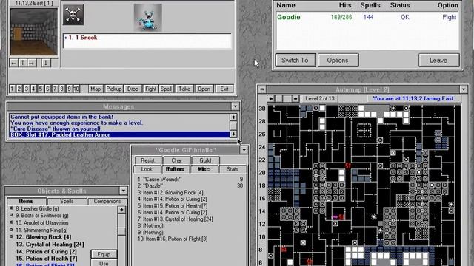The height and width of the screenshot is (266, 474).
Task: Open the Map from the action bar
Action: (96, 89)
